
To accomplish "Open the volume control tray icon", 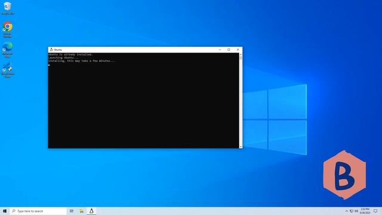I will point(356,211).
